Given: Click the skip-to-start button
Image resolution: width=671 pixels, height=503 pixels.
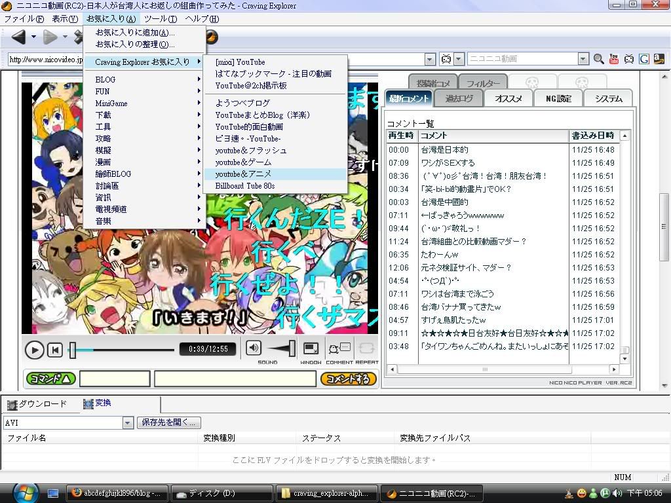Looking at the screenshot, I should [55, 350].
